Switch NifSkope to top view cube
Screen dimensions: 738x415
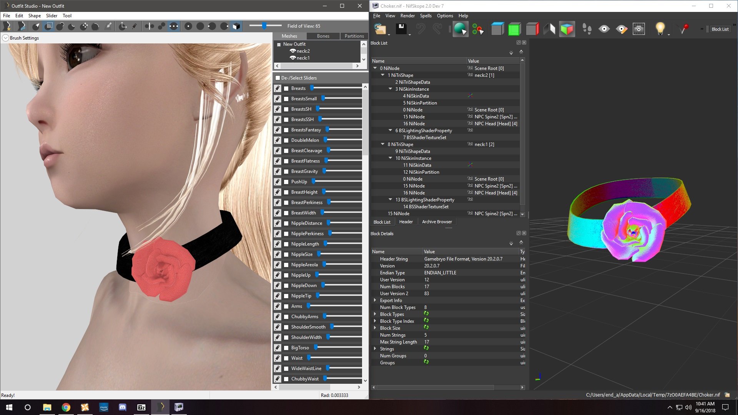[497, 29]
